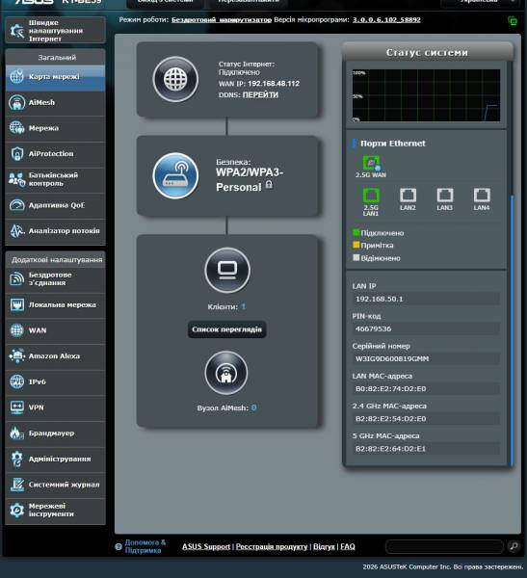This screenshot has height=578, width=527.
Task: Click the 2.5G WAN port icon
Action: pos(371,163)
